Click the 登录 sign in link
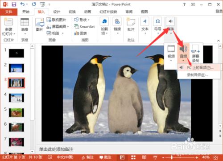The height and width of the screenshot is (161, 223). click(219, 12)
